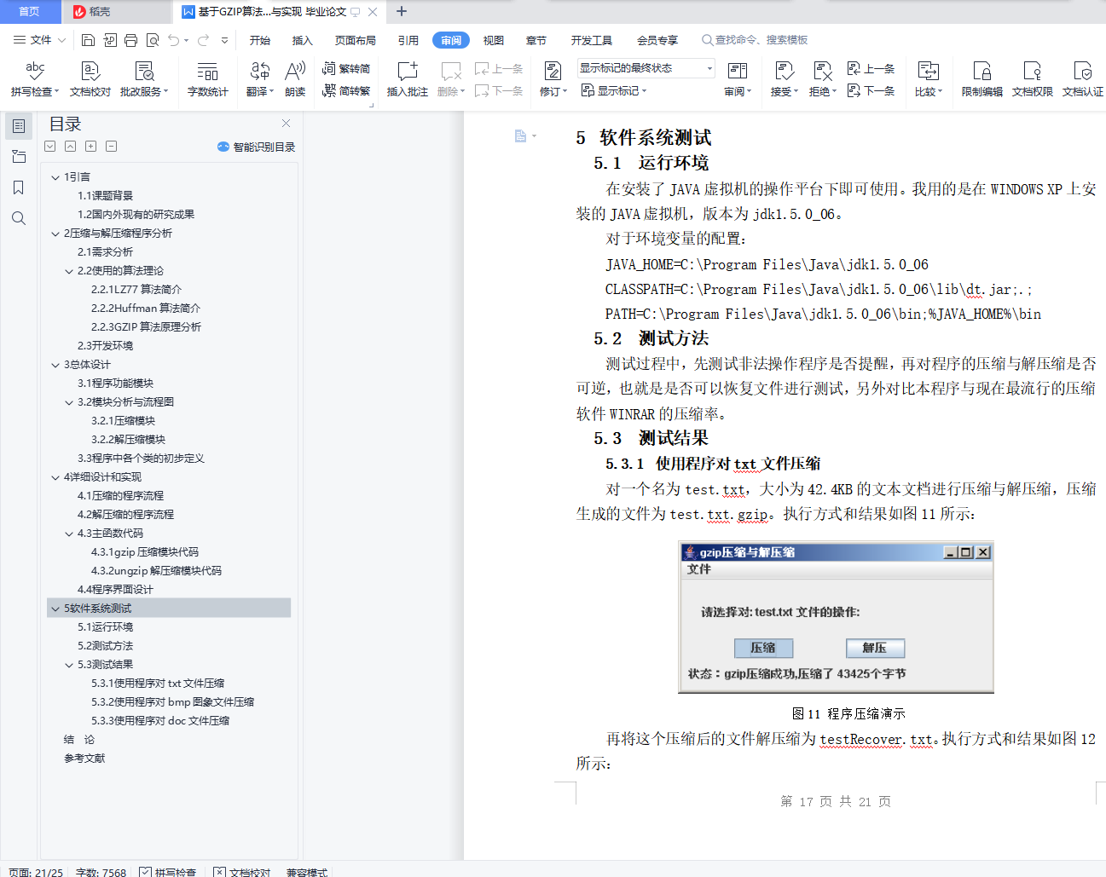Toggle 文档校对 in the status bar
The width and height of the screenshot is (1106, 877).
pos(242,872)
